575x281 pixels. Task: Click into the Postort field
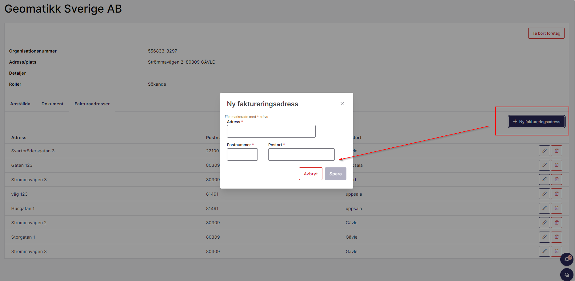tap(301, 154)
